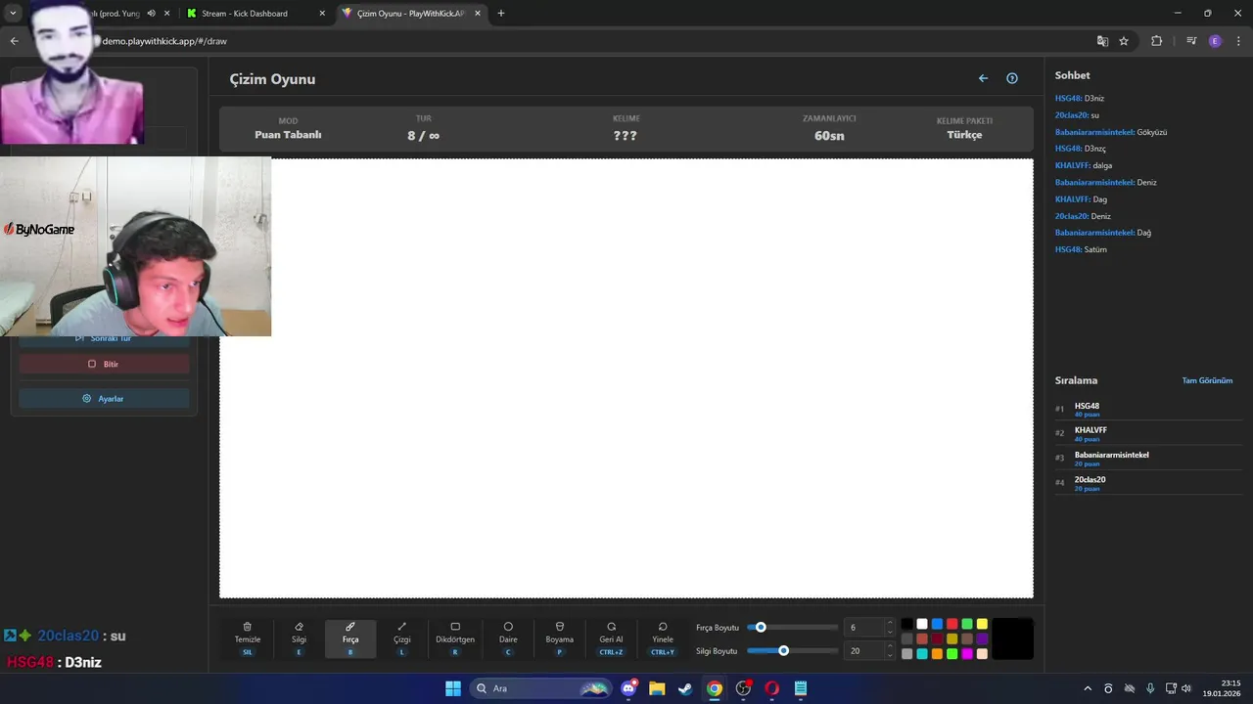This screenshot has height=704, width=1253.
Task: Pick the white color swatch
Action: [922, 624]
